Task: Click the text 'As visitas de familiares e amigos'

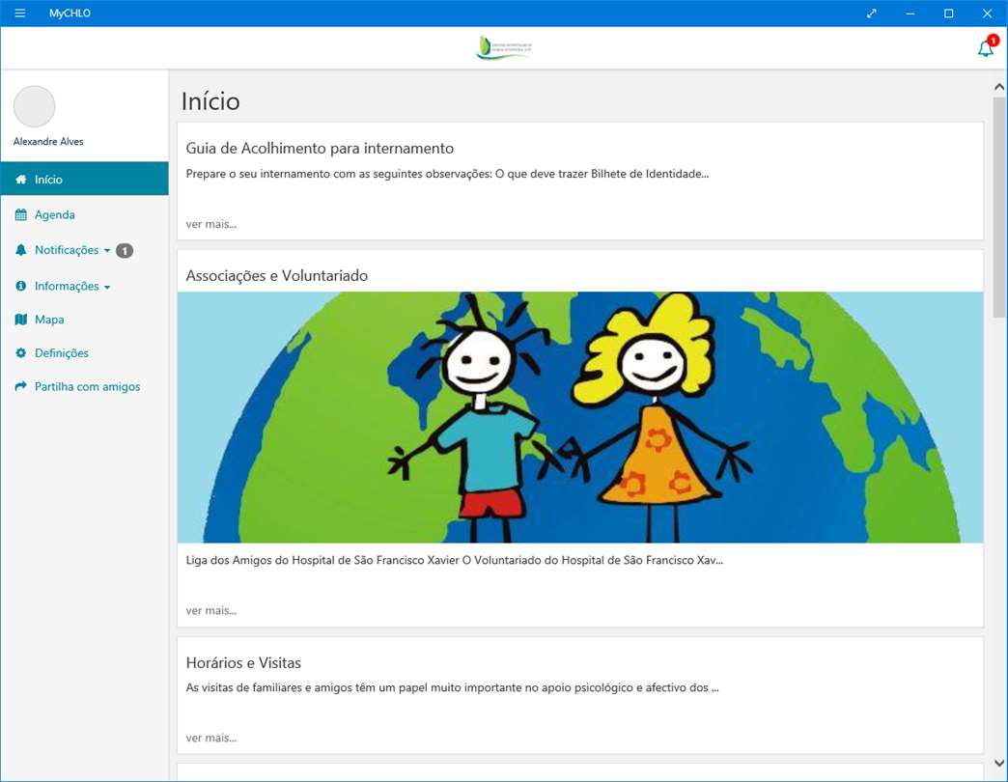Action: (x=452, y=687)
